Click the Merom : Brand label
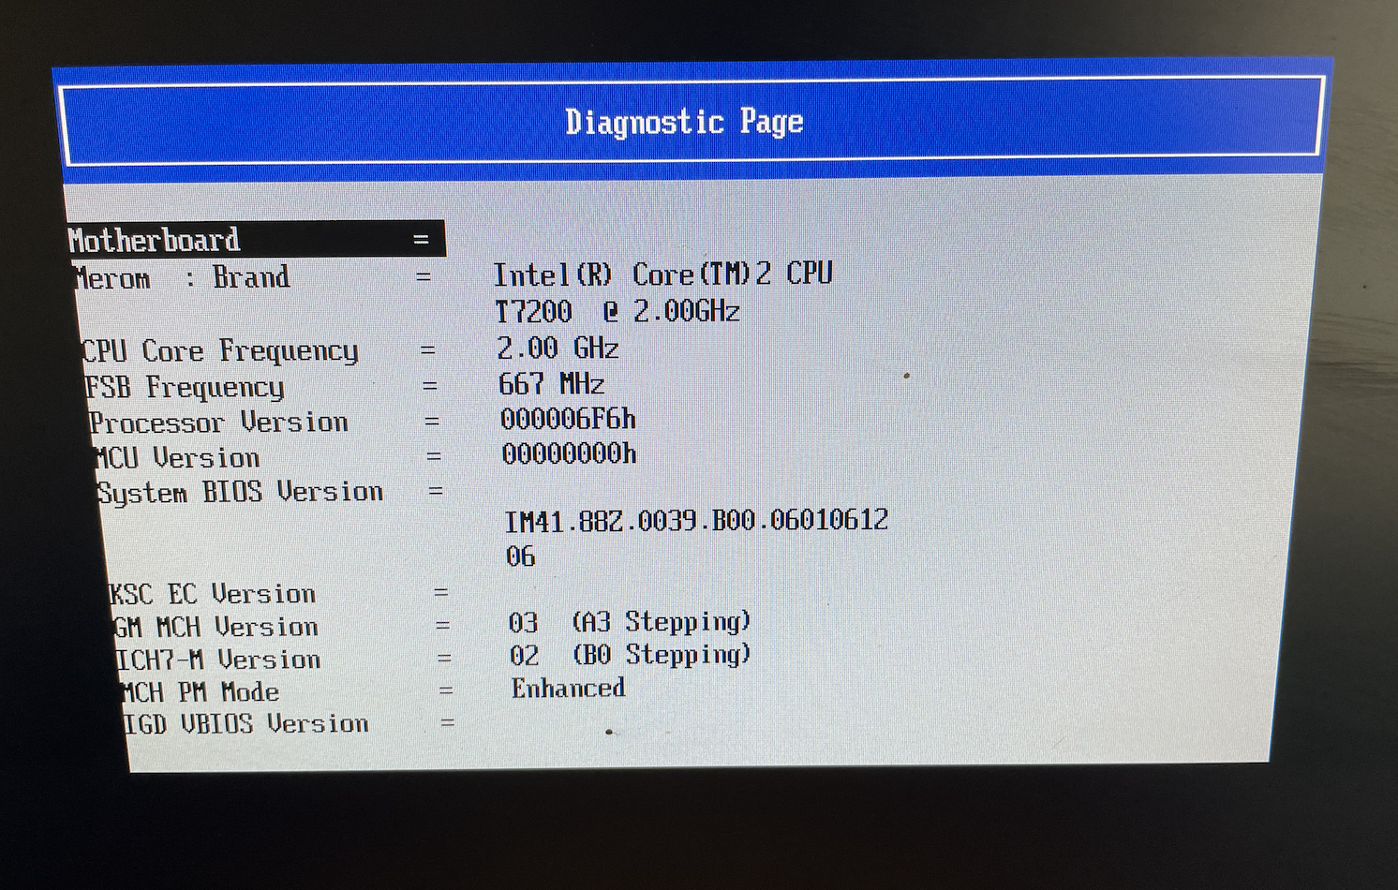The image size is (1398, 890). pos(182,278)
